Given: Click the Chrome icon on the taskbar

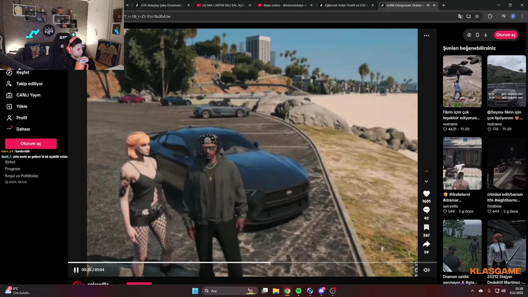Looking at the screenshot, I should [x=287, y=291].
